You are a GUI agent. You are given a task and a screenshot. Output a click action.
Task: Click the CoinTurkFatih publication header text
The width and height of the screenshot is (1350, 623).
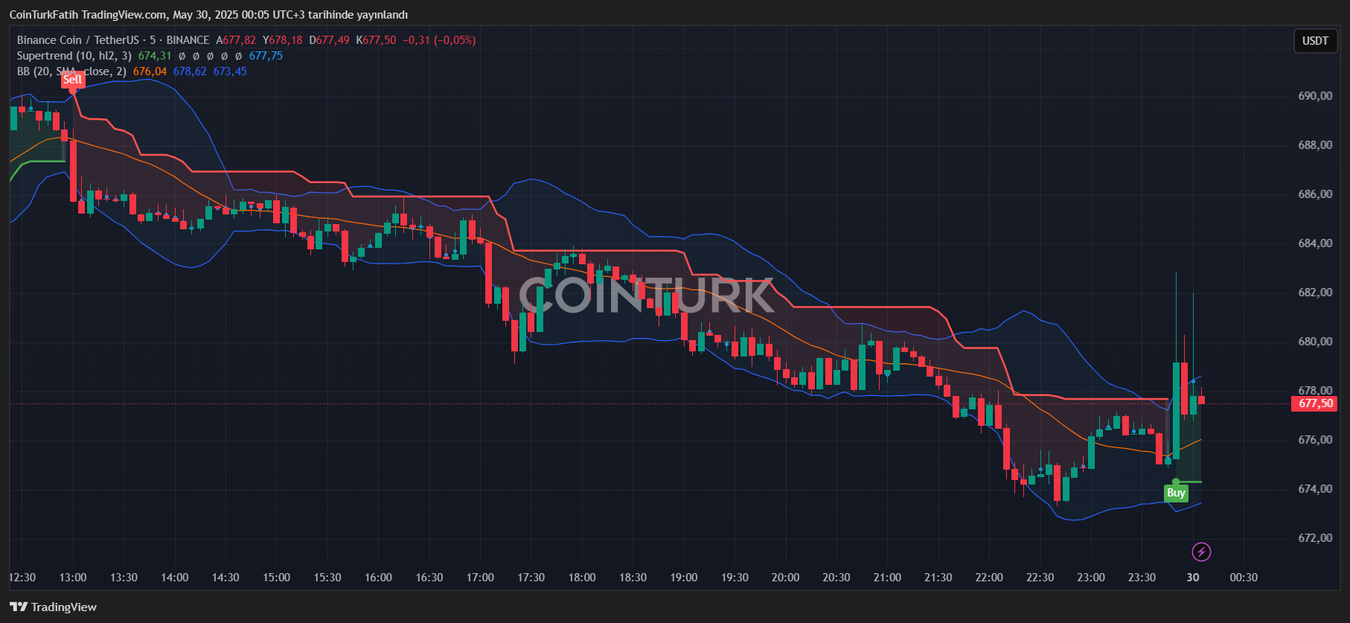point(208,15)
